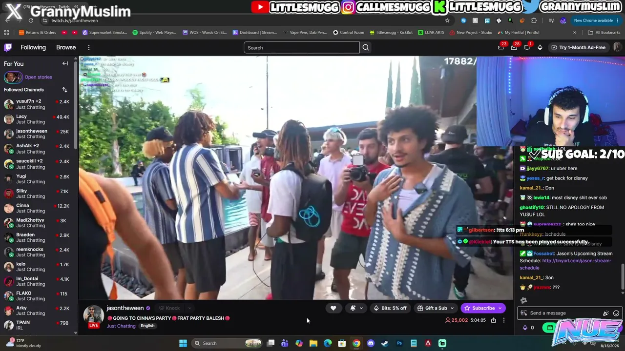Focus the Twitch search field

coord(302,47)
